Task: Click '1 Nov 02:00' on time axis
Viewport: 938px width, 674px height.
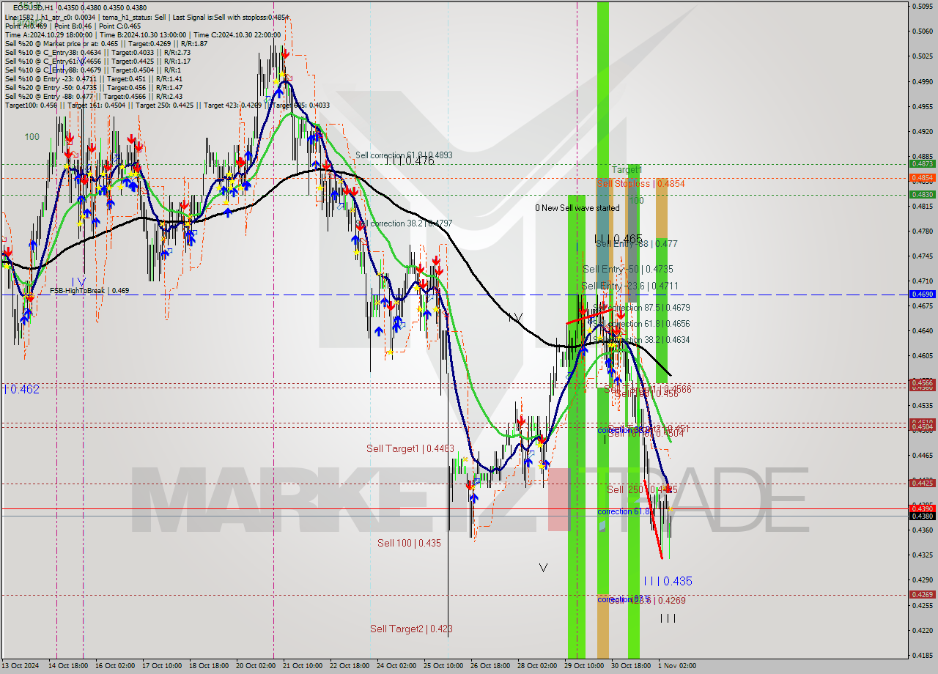Action: pos(677,666)
